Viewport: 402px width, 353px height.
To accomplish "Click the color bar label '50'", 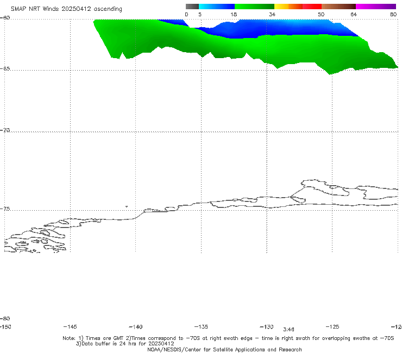I will 321,15.
